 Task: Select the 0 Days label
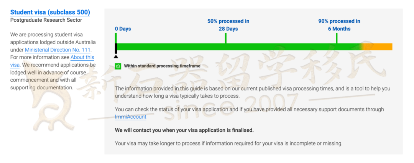point(123,29)
